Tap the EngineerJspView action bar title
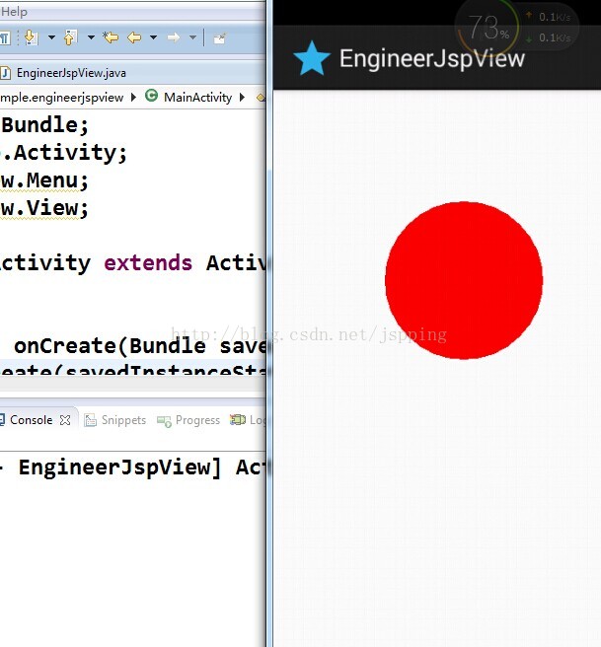The width and height of the screenshot is (601, 647). pyautogui.click(x=432, y=58)
